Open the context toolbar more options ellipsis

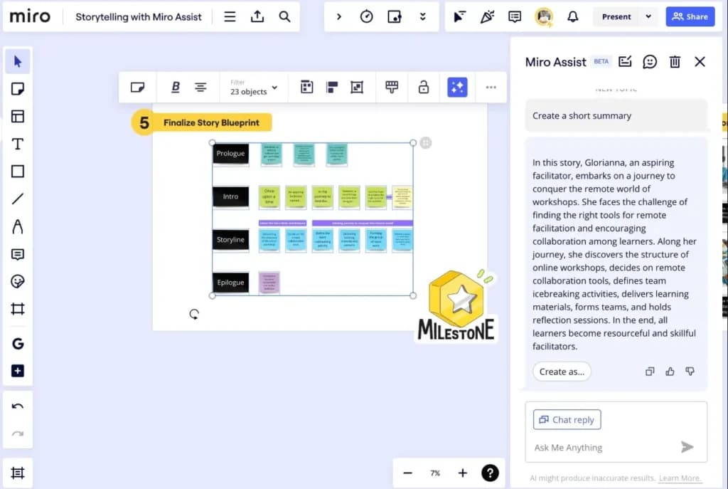point(491,87)
